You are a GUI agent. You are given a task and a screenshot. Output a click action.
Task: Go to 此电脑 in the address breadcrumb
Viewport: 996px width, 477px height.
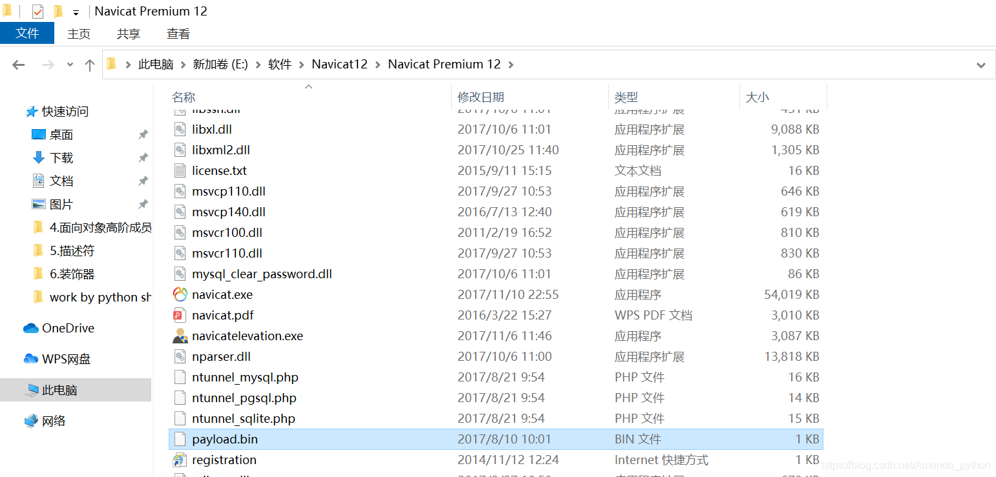[156, 65]
